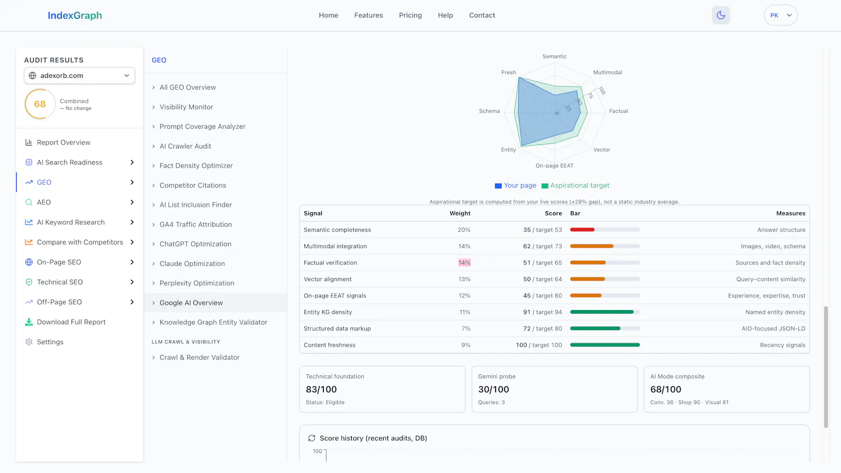Open the Help nav item
841x473 pixels.
(x=445, y=15)
